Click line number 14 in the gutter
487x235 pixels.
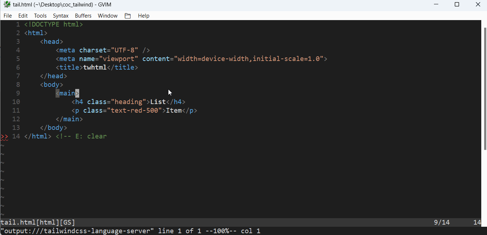[16, 136]
